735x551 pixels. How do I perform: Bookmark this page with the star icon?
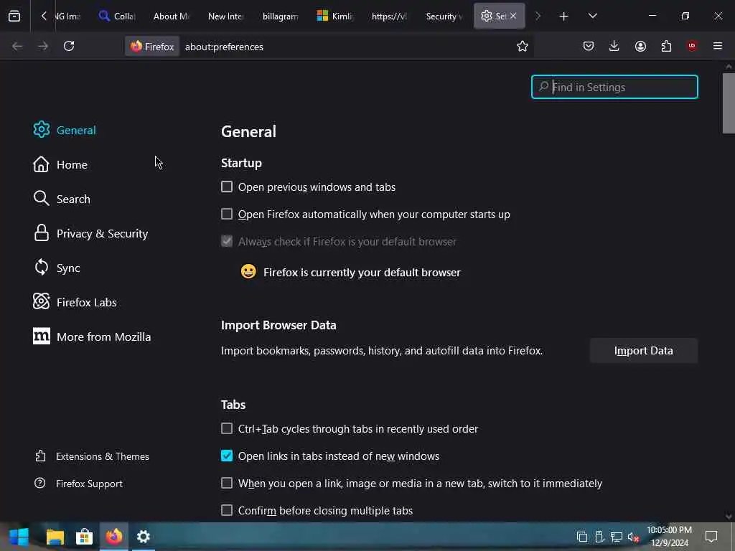point(523,46)
